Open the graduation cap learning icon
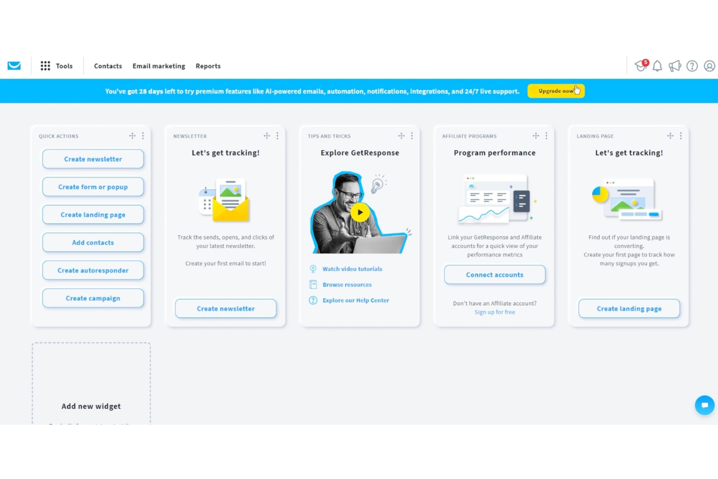718x479 pixels. click(641, 66)
